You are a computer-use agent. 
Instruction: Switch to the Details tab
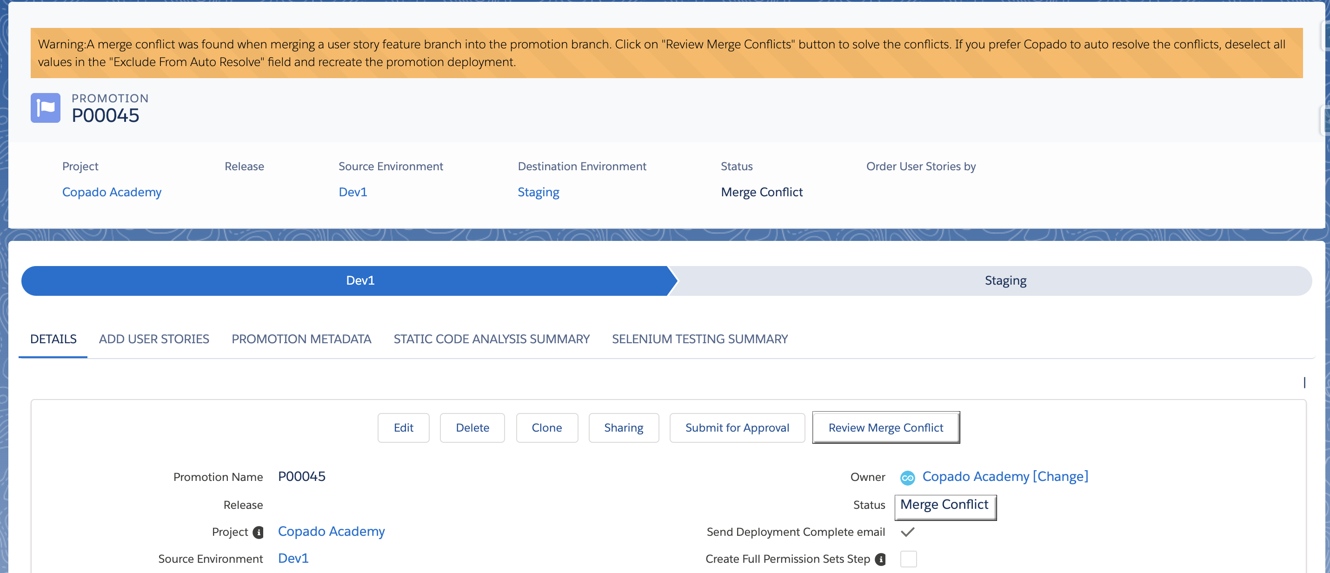(x=53, y=339)
